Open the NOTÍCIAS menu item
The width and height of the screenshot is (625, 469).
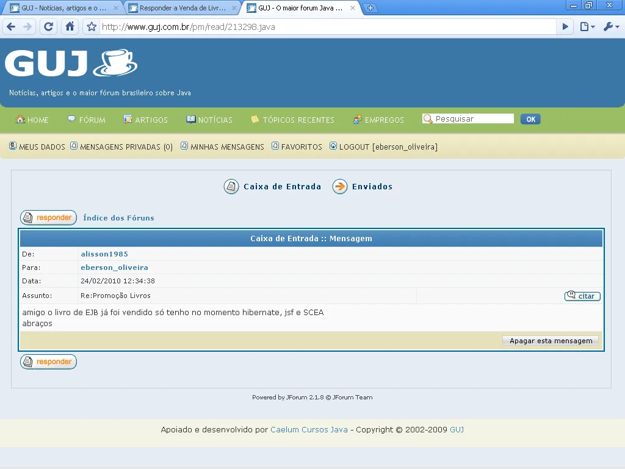tap(215, 120)
